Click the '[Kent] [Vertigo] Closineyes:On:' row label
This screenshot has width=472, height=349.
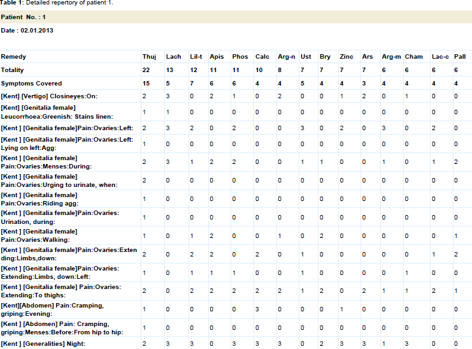coord(49,96)
